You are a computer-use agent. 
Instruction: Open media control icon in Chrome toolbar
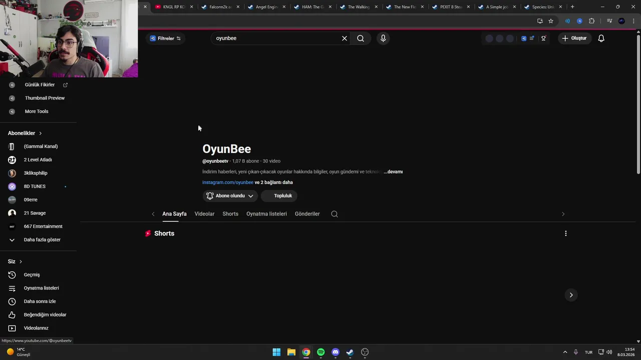[609, 21]
